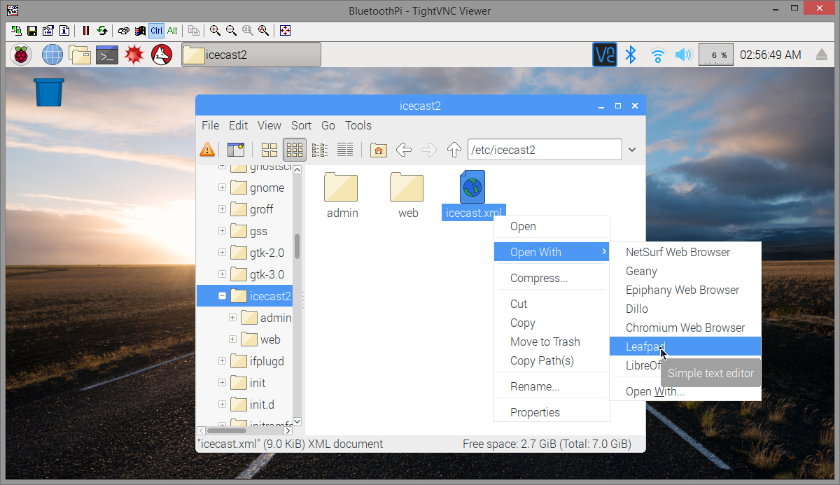
Task: Expand the groff folder in tree
Action: [x=223, y=209]
